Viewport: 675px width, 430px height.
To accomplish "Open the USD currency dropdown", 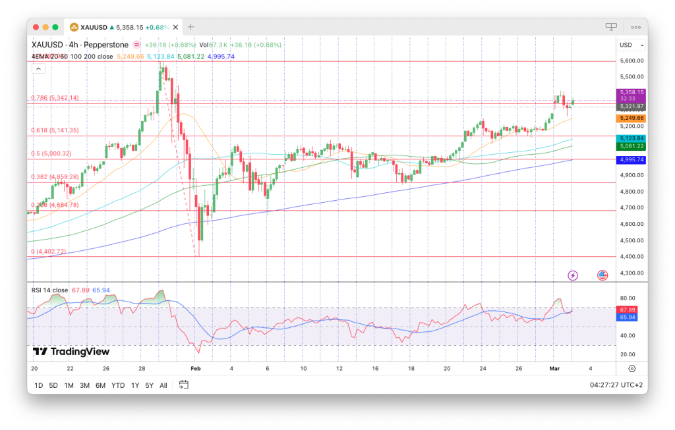I will pos(631,44).
